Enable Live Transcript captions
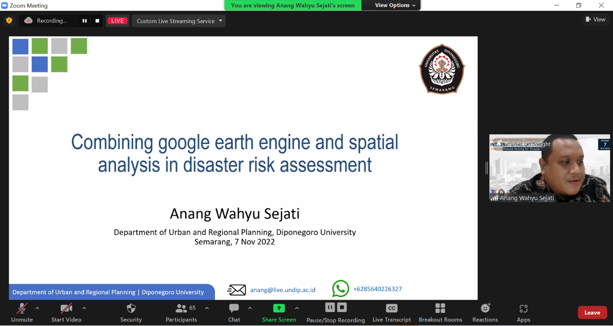613x326 pixels. (x=391, y=312)
